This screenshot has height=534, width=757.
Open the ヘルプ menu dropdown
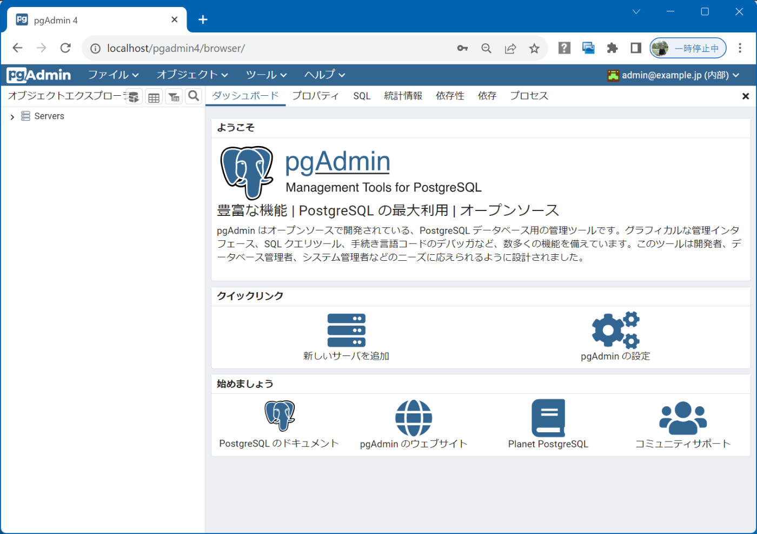pos(325,75)
